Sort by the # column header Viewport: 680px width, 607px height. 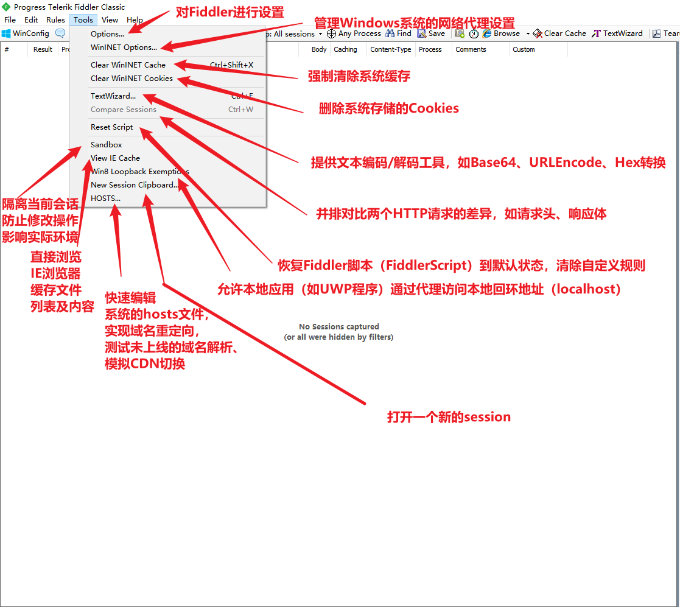tap(14, 49)
